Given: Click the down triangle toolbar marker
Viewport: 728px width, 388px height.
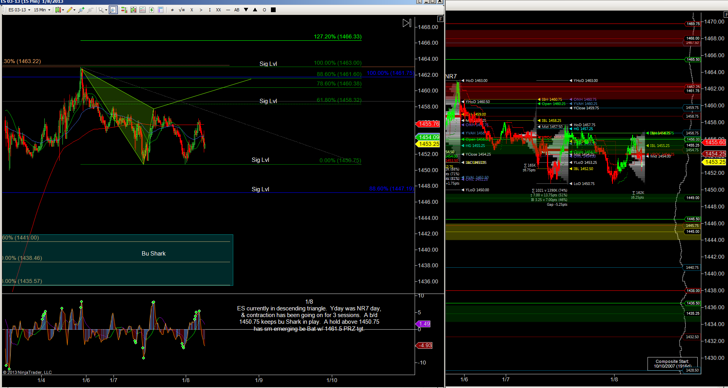Looking at the screenshot, I should pyautogui.click(x=246, y=10).
